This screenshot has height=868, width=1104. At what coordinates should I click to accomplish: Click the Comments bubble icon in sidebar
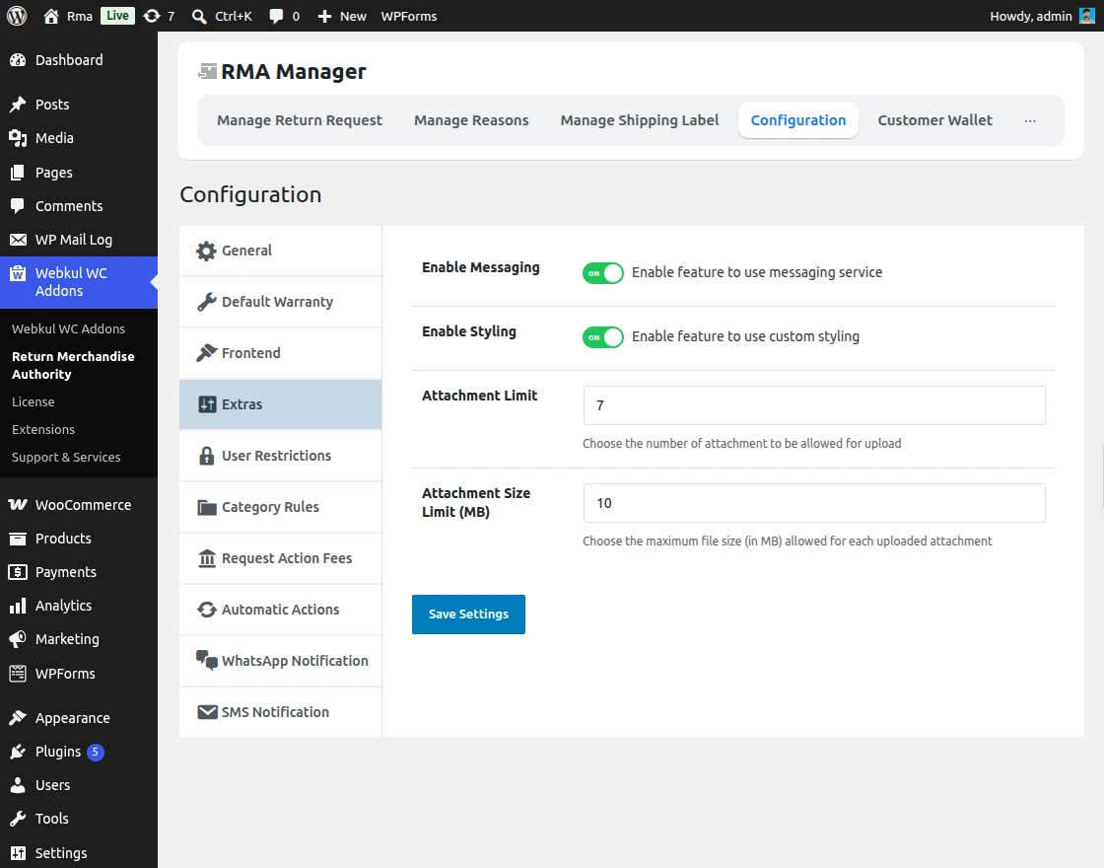(18, 206)
